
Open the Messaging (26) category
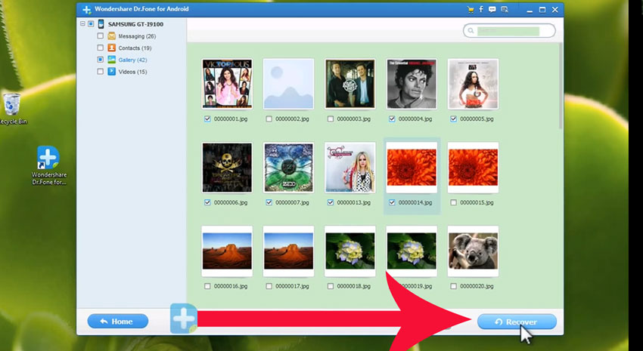[x=137, y=36]
